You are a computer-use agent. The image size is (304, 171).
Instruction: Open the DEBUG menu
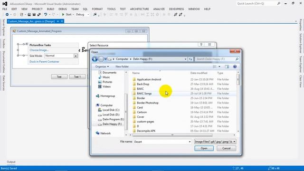[x=63, y=9]
